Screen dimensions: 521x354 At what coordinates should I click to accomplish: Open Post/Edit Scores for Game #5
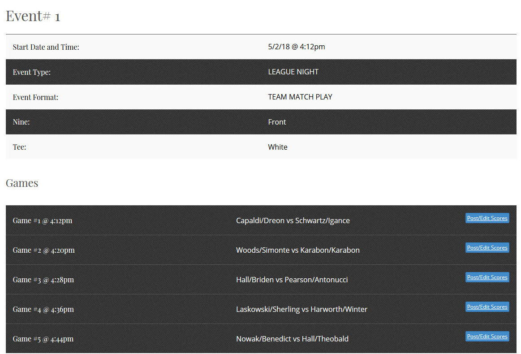tap(487, 337)
